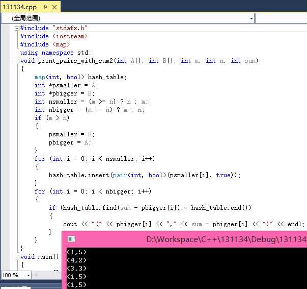Pin the 131134.cpp editor tab
The image size is (307, 289).
tap(45, 6)
